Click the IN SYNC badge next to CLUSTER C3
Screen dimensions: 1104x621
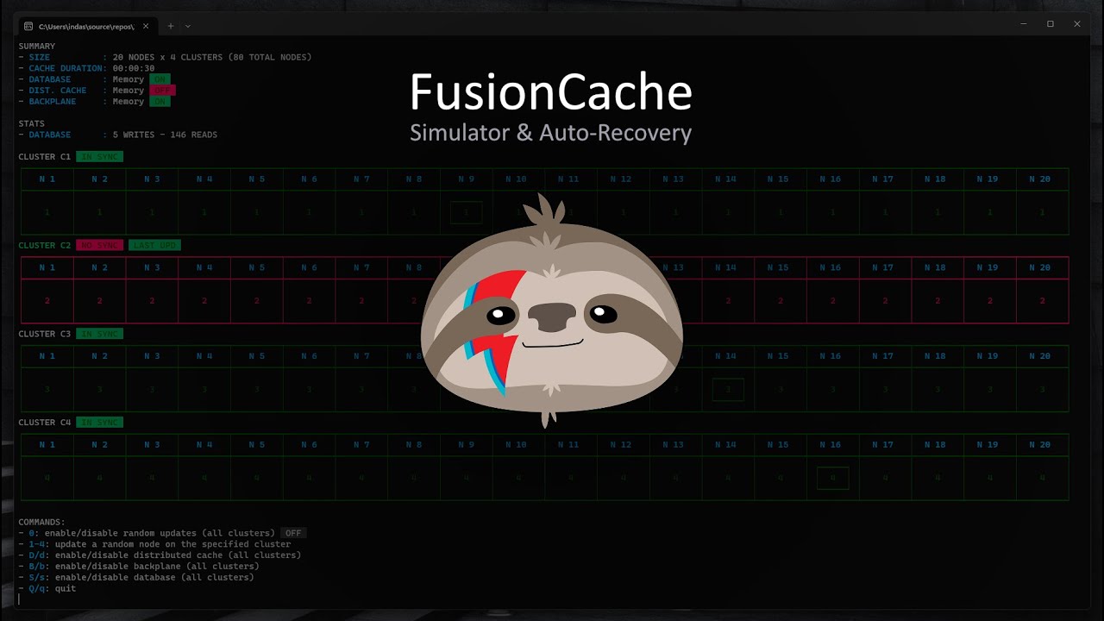102,333
